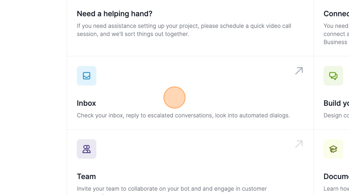Click the video call assistance description

click(184, 30)
